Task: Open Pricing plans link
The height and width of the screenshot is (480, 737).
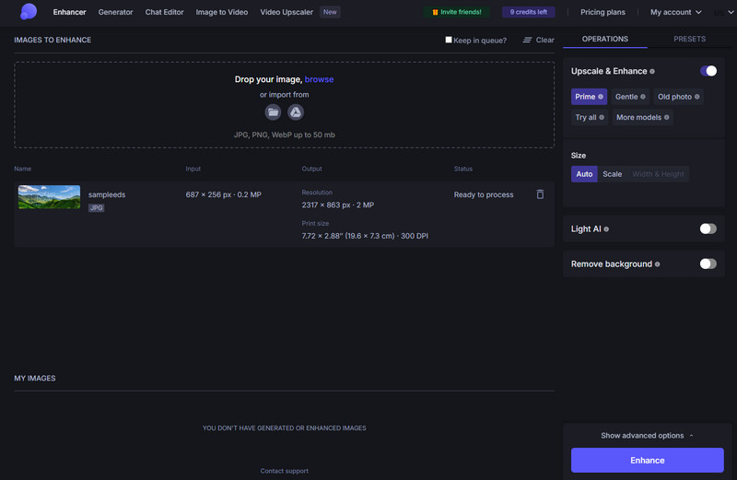Action: point(602,12)
